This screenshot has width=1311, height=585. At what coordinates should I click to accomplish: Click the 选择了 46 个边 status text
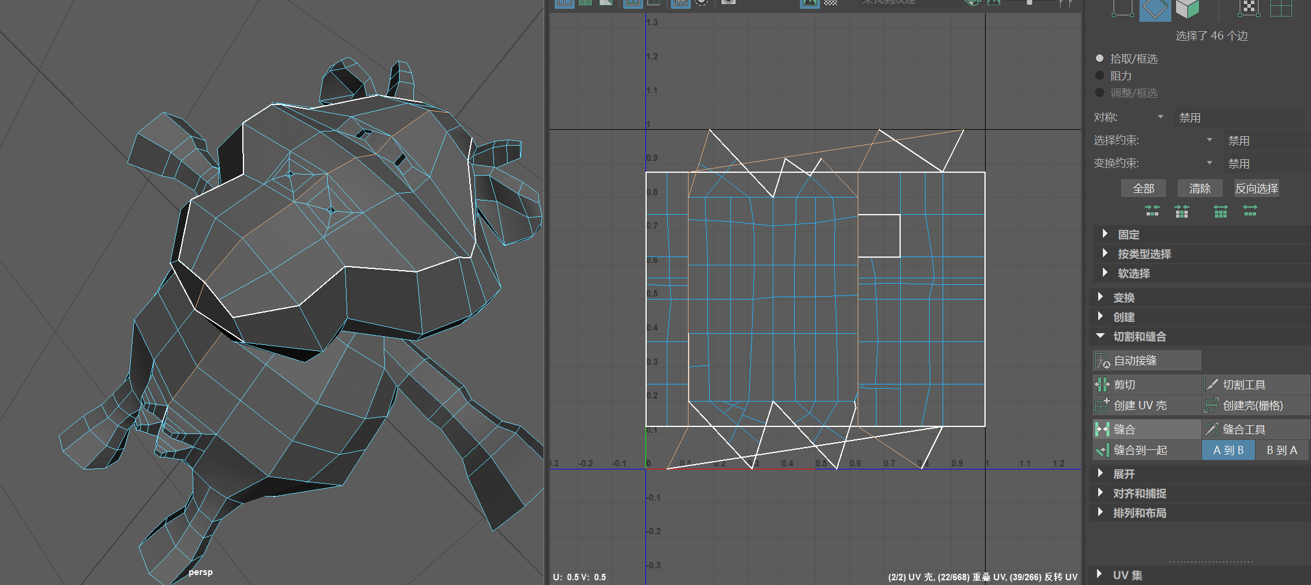[x=1211, y=36]
